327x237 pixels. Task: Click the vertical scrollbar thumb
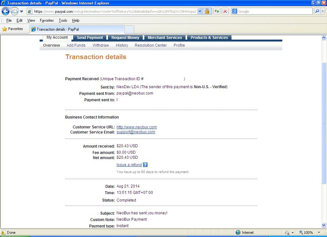[x=324, y=123]
